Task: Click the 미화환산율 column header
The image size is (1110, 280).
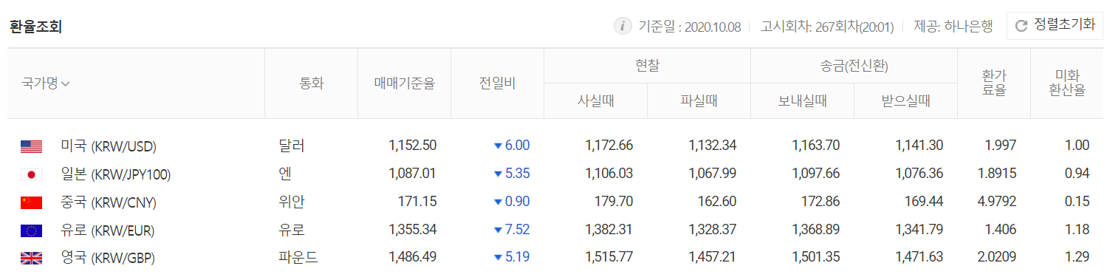Action: click(1067, 83)
